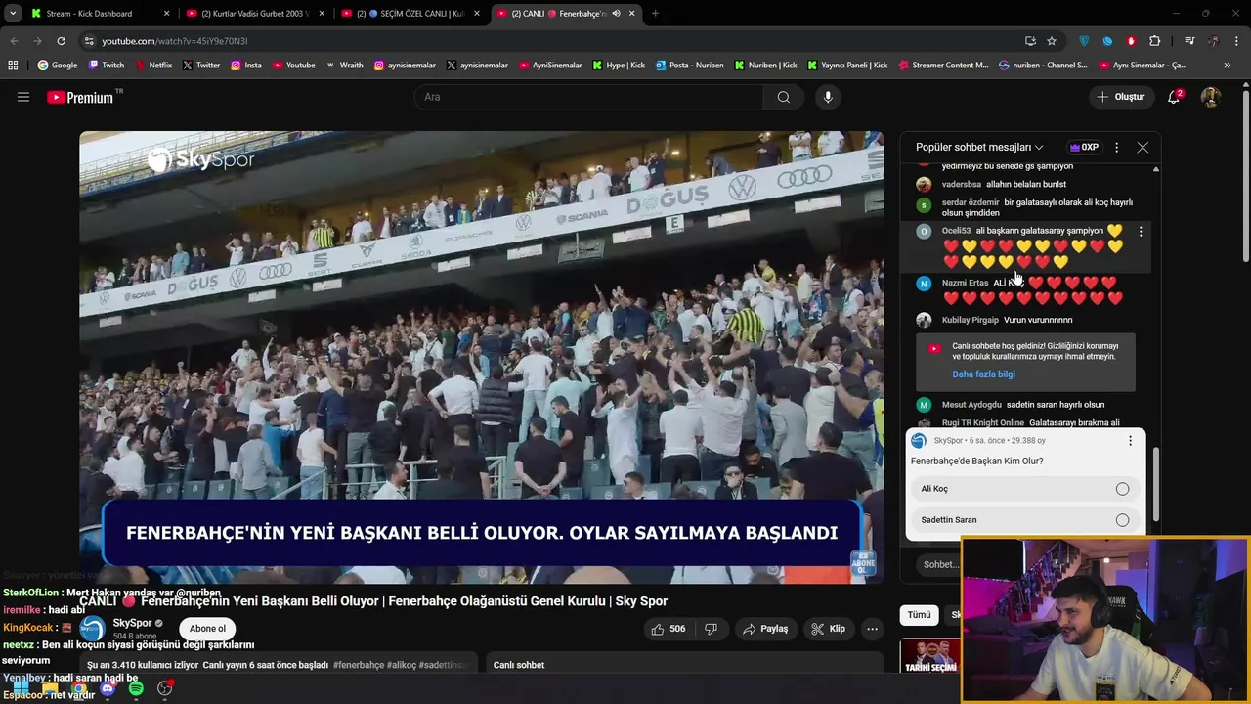
Task: Switch to SEÇİM ÖZEL CANLI tab
Action: click(x=410, y=14)
